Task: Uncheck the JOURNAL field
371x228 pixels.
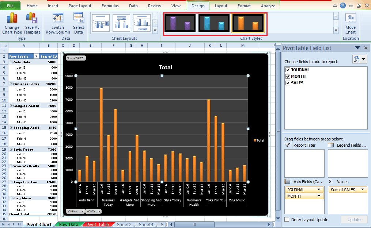Action: tap(288, 70)
